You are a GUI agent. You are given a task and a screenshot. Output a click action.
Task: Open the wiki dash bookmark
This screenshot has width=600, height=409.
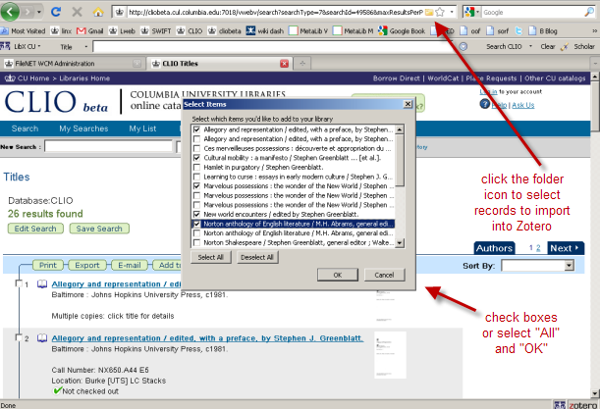point(265,31)
